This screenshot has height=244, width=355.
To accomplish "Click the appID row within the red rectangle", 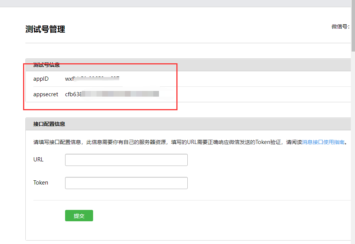I will [76, 78].
